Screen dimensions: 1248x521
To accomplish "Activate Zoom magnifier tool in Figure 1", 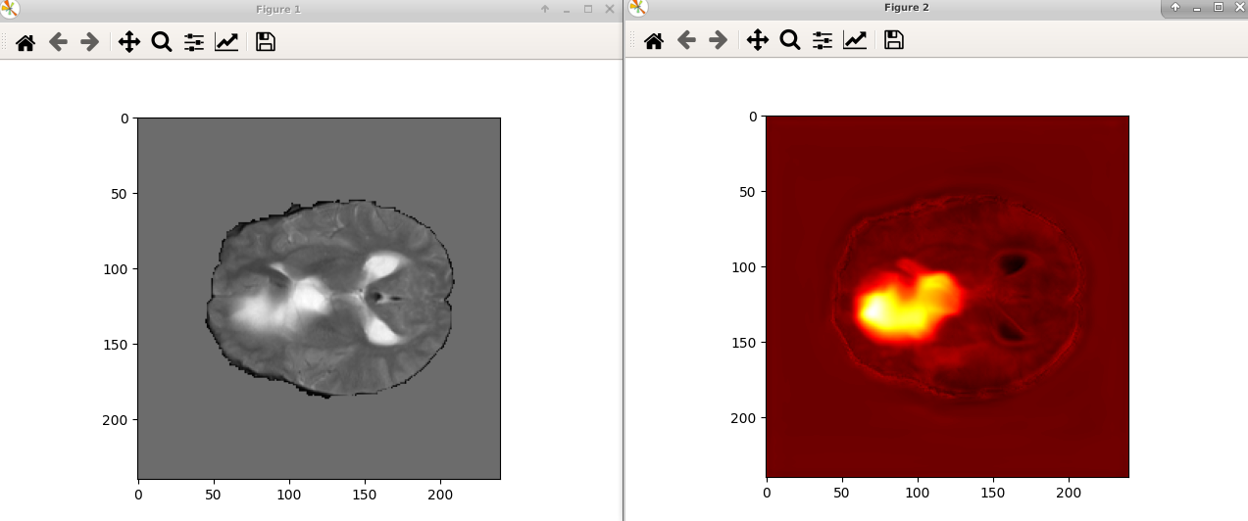I will point(162,42).
